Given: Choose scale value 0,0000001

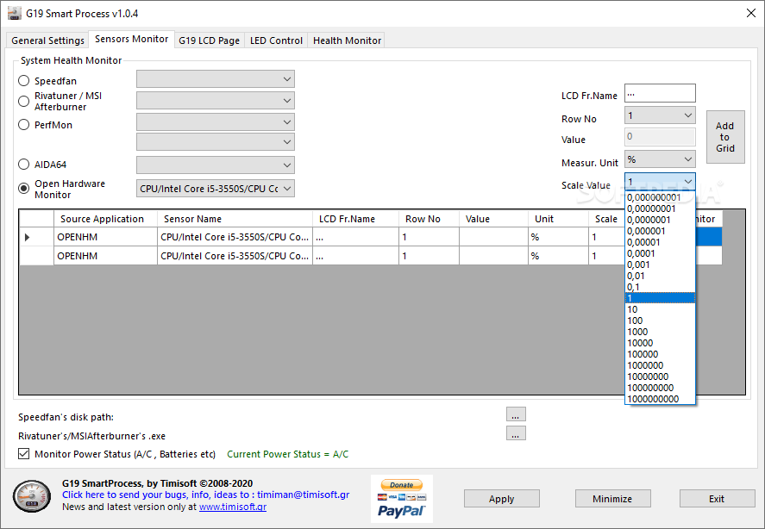Looking at the screenshot, I should 660,220.
